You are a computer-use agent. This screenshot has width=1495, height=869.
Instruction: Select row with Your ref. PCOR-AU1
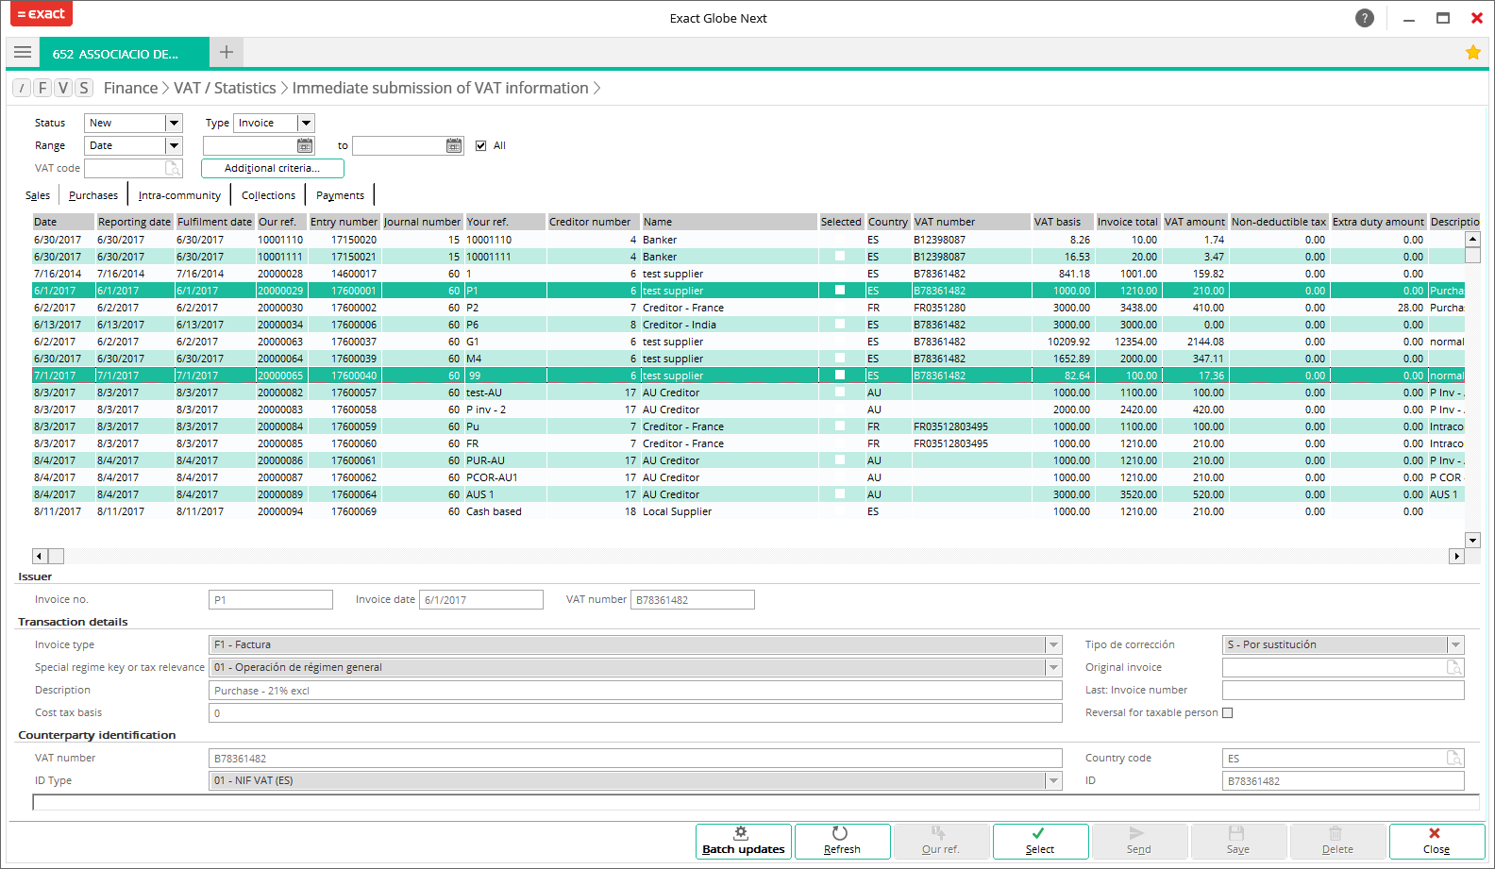(747, 477)
